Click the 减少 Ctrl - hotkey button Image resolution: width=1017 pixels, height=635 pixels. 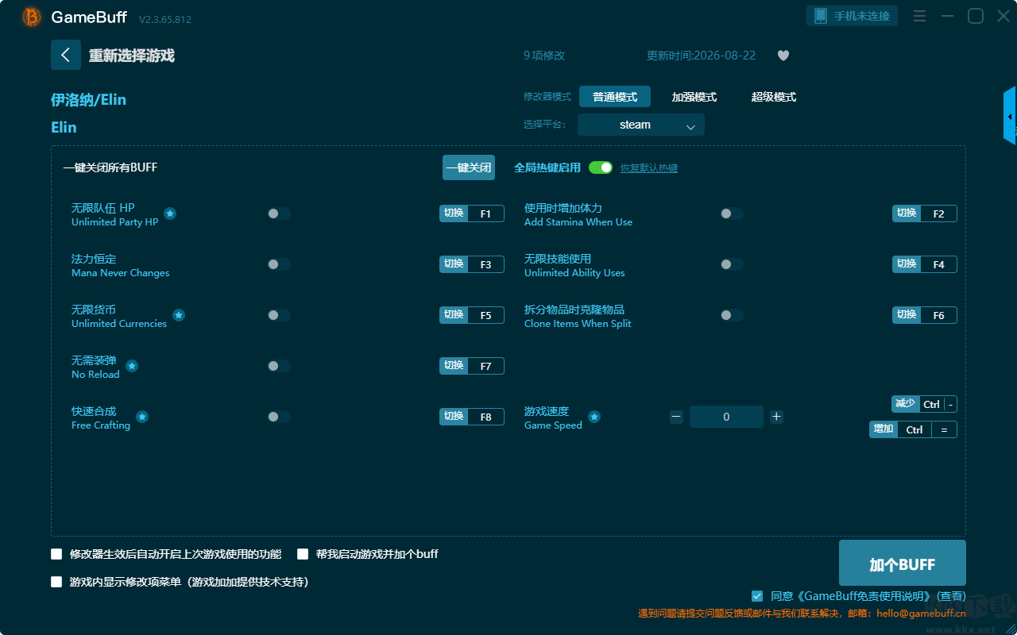[x=924, y=404]
